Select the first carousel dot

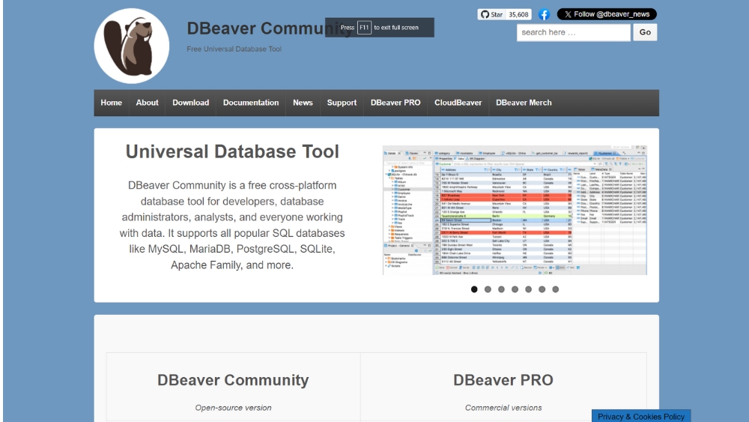474,289
